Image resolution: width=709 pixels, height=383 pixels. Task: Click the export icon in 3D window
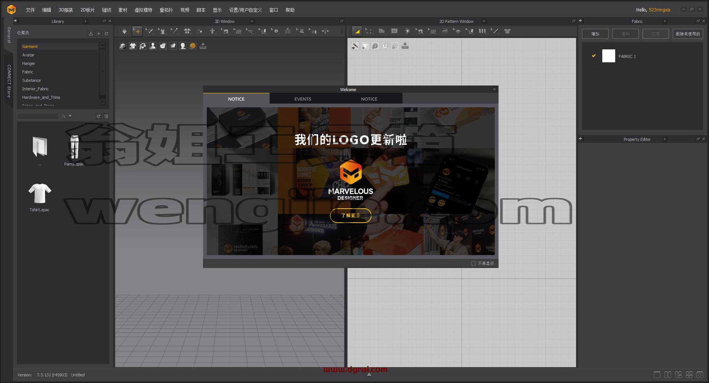click(203, 46)
